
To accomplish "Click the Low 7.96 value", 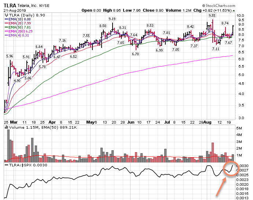I will point(132,11).
